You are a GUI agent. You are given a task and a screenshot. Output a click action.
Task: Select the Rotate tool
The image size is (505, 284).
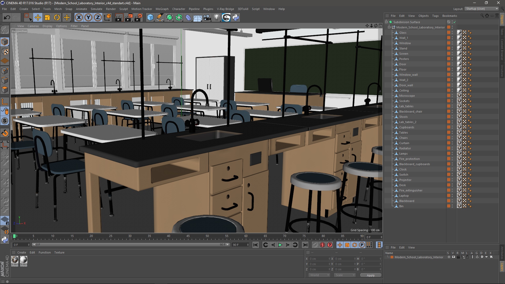pyautogui.click(x=57, y=18)
